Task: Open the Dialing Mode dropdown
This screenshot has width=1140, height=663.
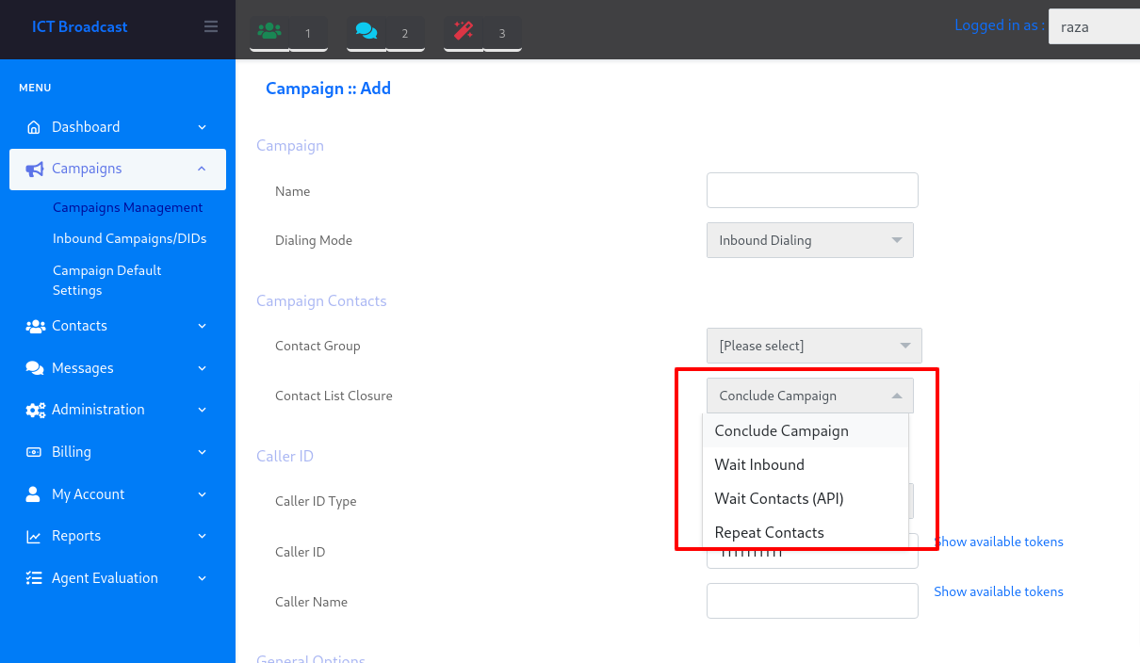Action: [809, 240]
